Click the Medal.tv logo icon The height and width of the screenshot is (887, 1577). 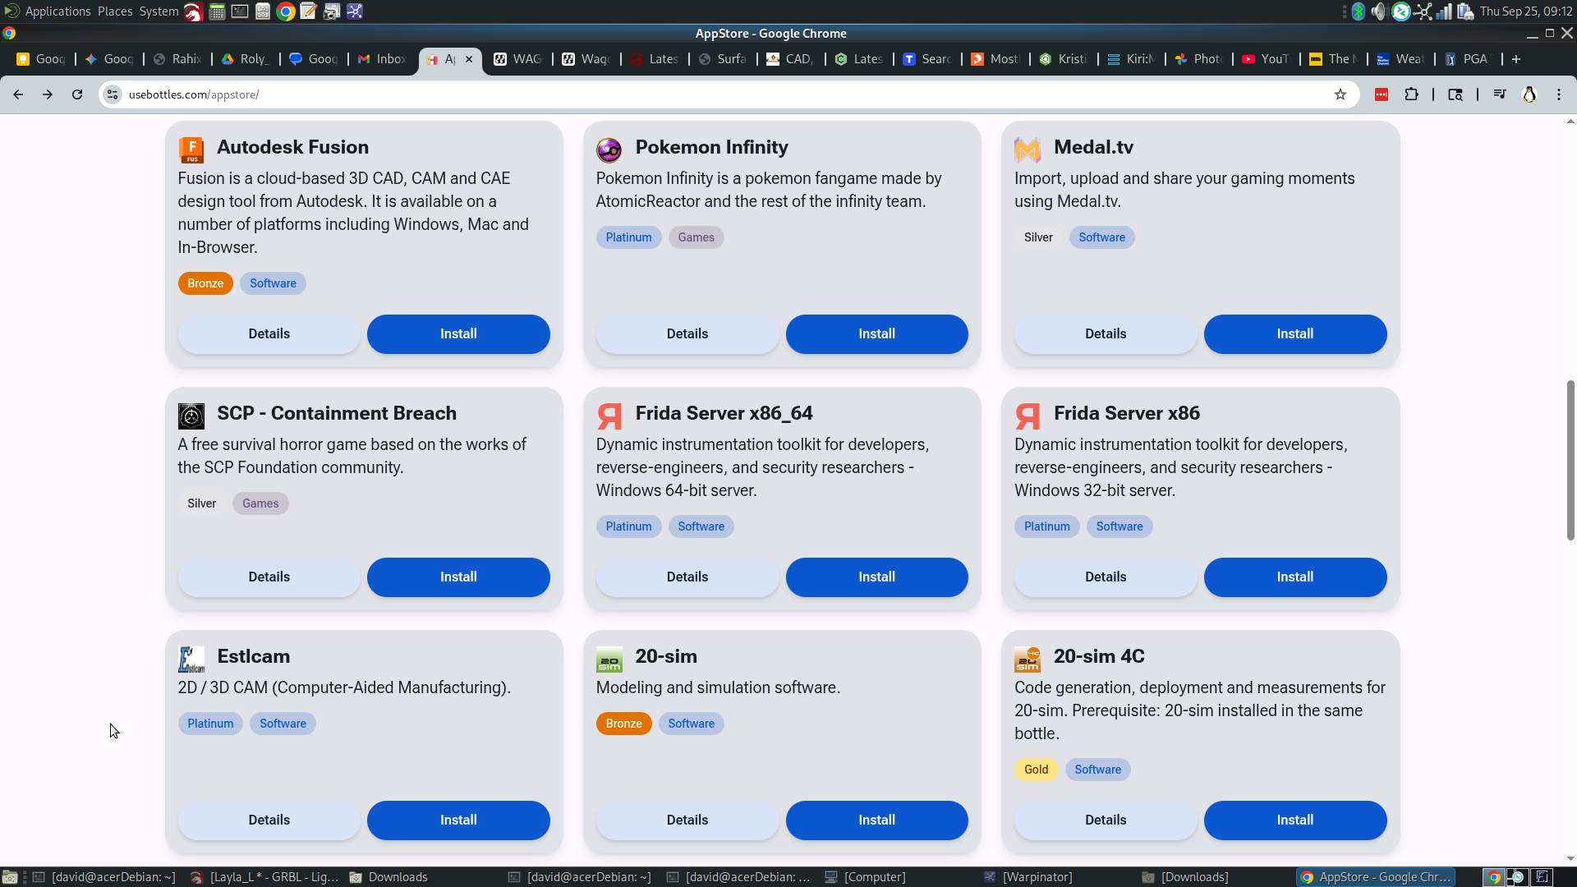1027,149
